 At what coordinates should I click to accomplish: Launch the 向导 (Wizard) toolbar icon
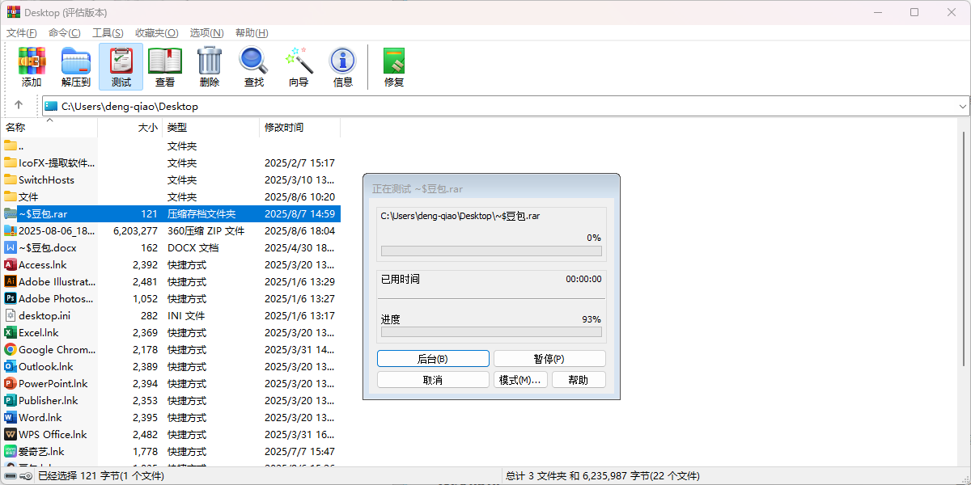pos(299,66)
